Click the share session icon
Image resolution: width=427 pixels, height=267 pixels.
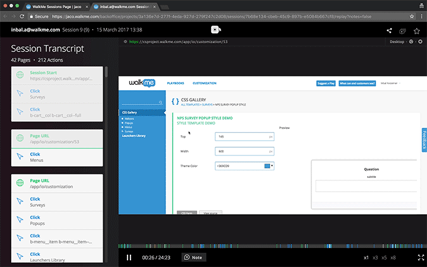[389, 30]
